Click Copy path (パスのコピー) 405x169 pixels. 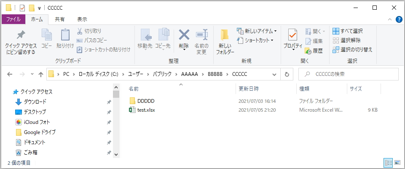coord(92,40)
